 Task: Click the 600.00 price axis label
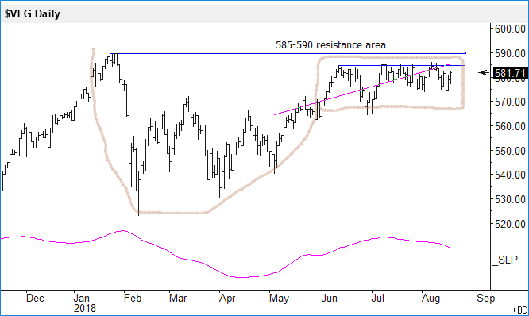(510, 29)
